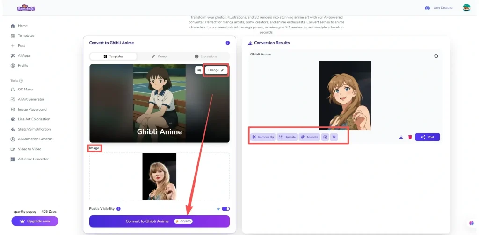Screen dimensions: 479x235
Task: Open AI Animation Generator tool
Action: coord(33,139)
